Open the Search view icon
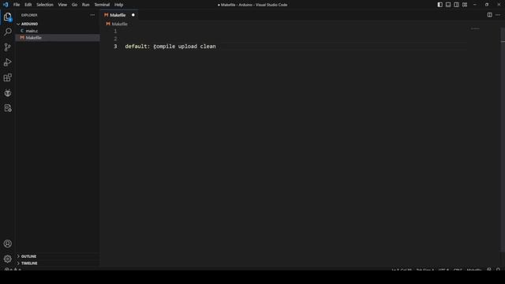505x284 pixels. (7, 32)
